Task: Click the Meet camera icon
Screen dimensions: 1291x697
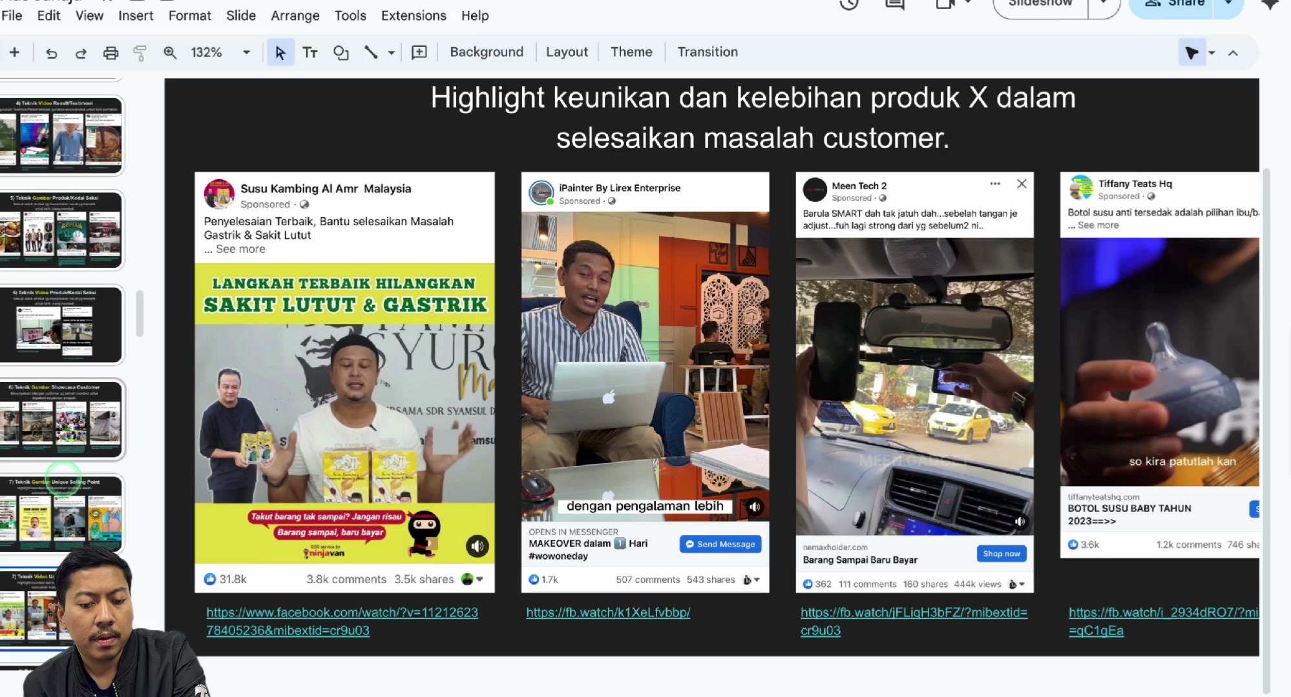Action: pyautogui.click(x=945, y=4)
